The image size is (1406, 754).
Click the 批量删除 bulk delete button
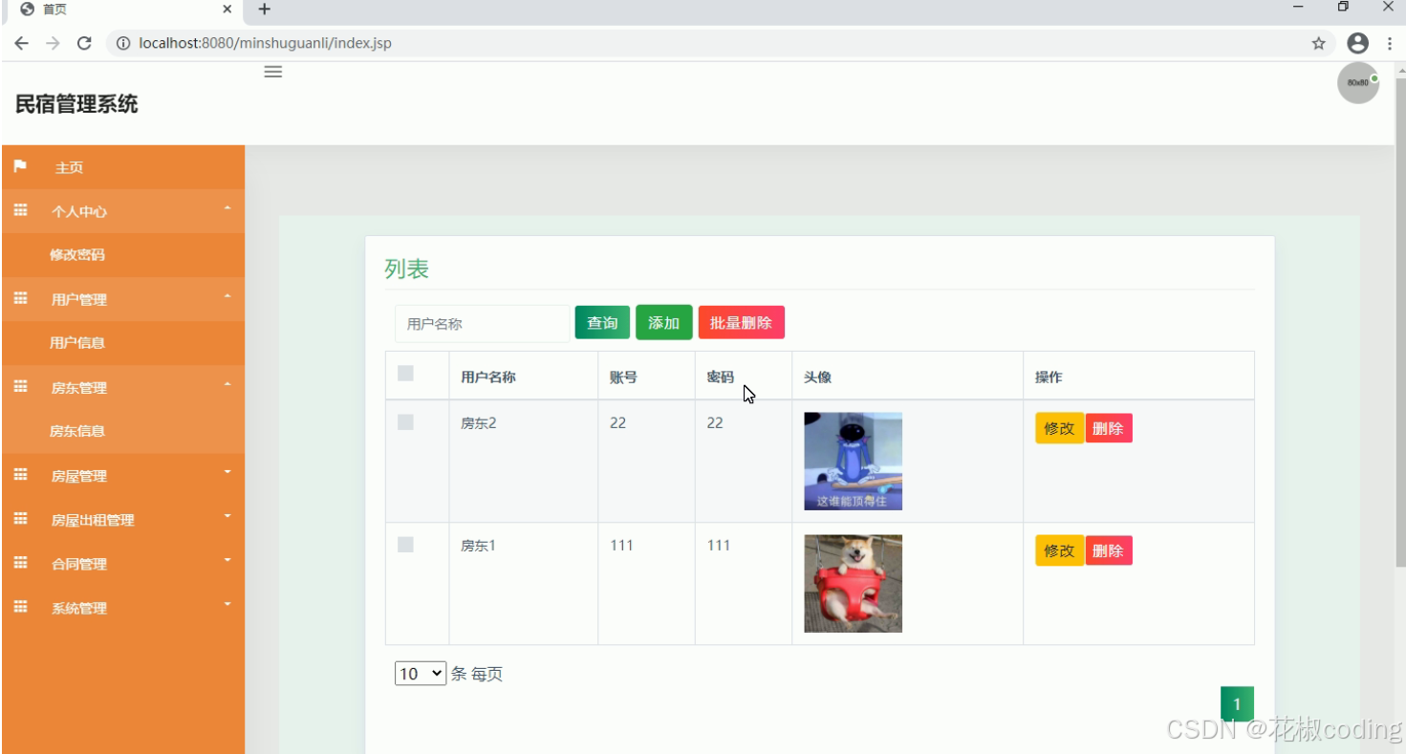click(x=742, y=322)
